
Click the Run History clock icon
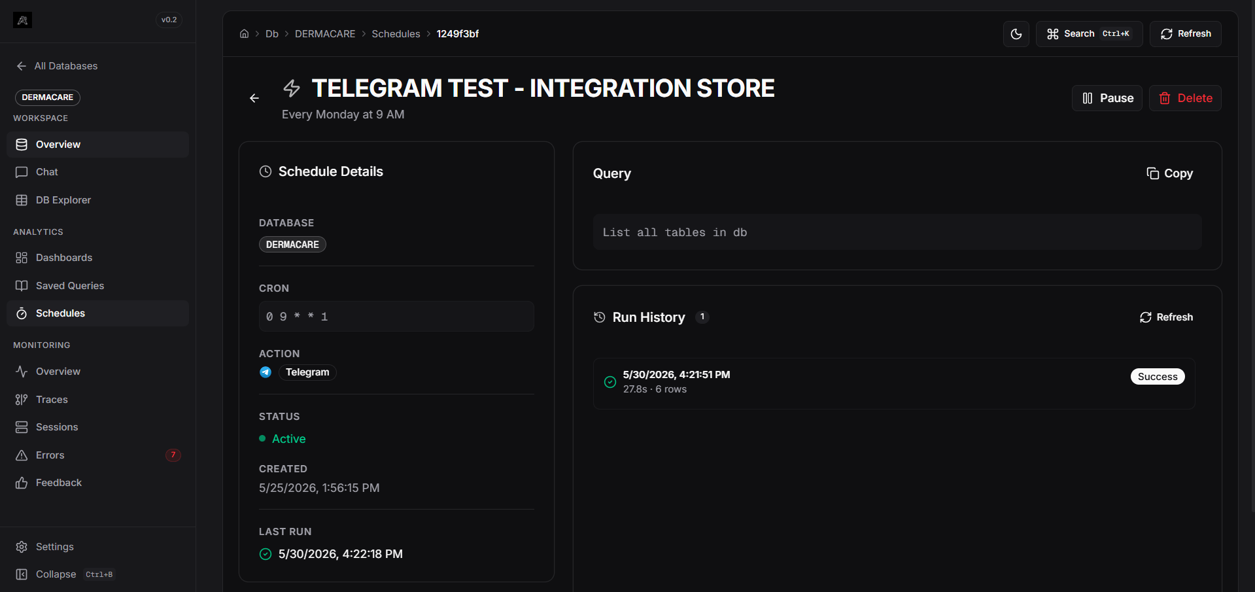(x=600, y=317)
